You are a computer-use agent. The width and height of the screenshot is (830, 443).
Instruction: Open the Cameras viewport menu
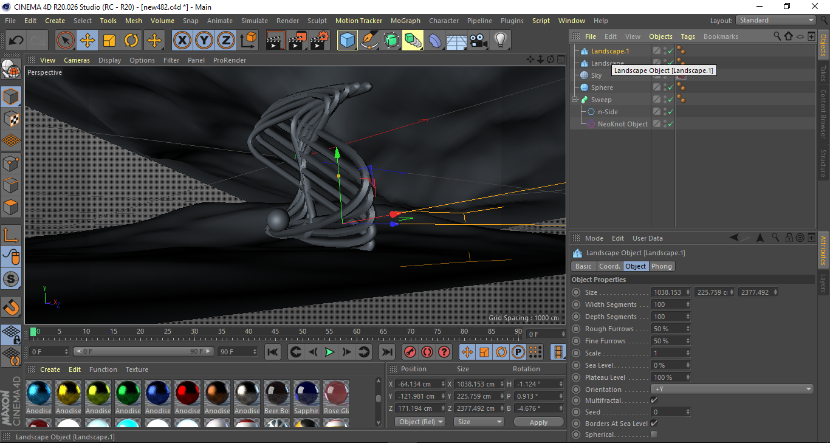77,60
